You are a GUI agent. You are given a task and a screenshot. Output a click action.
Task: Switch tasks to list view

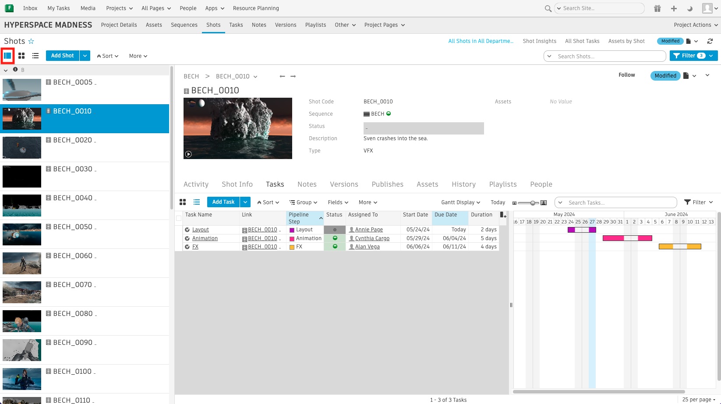[x=197, y=202]
